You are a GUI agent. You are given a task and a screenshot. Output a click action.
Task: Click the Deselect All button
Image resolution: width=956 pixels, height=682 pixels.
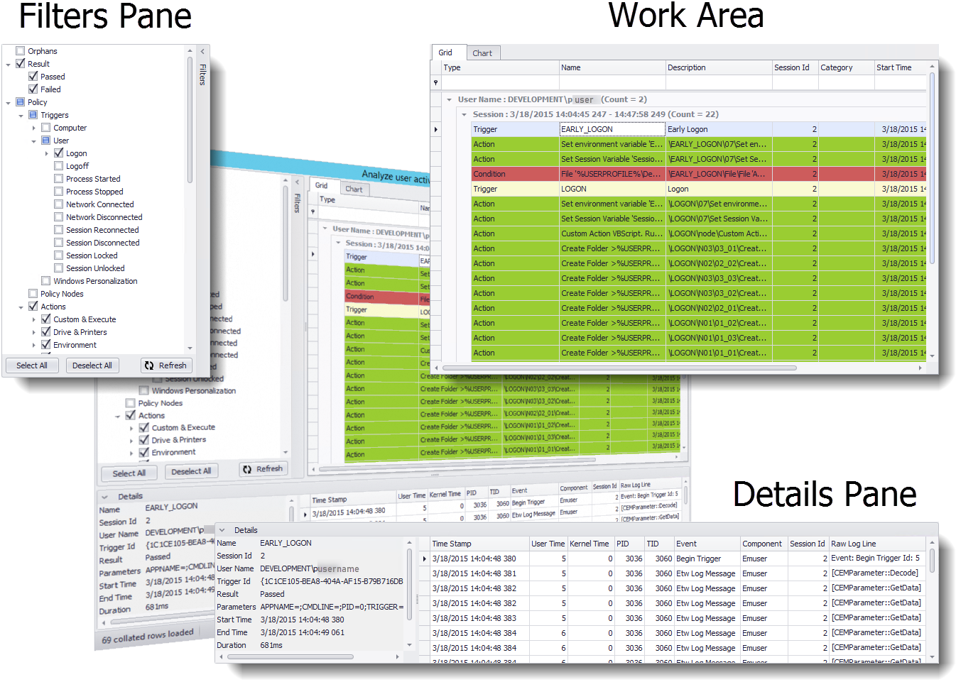click(x=92, y=365)
